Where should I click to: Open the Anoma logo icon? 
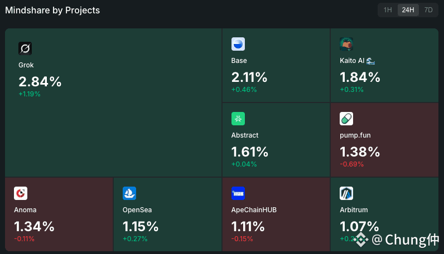click(x=21, y=193)
